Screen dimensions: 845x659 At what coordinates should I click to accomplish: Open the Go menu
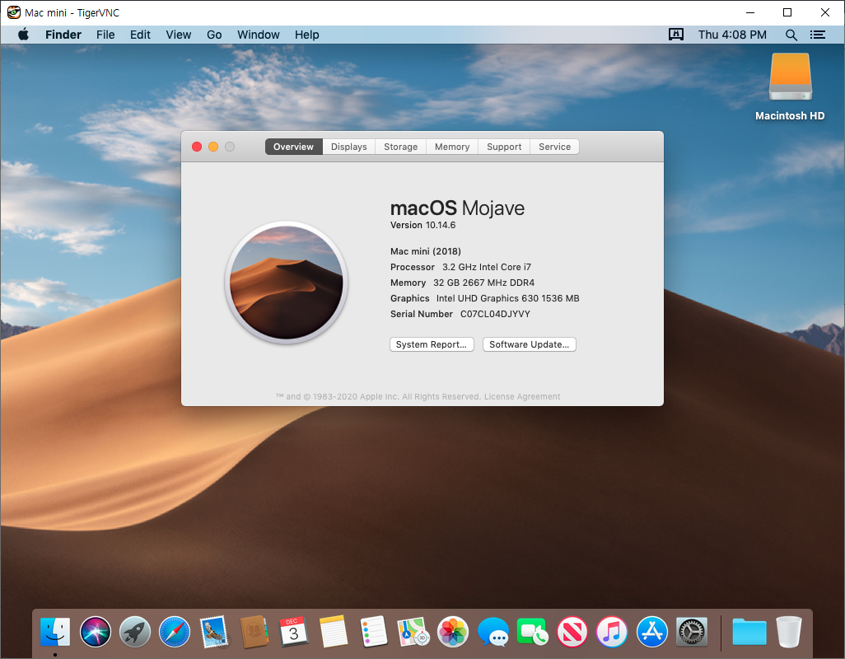(214, 35)
